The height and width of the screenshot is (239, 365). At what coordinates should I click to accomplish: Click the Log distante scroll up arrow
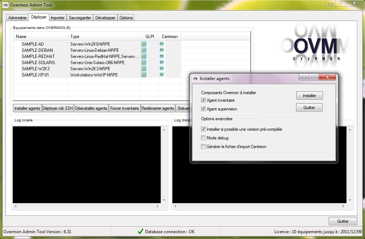[x=350, y=130]
